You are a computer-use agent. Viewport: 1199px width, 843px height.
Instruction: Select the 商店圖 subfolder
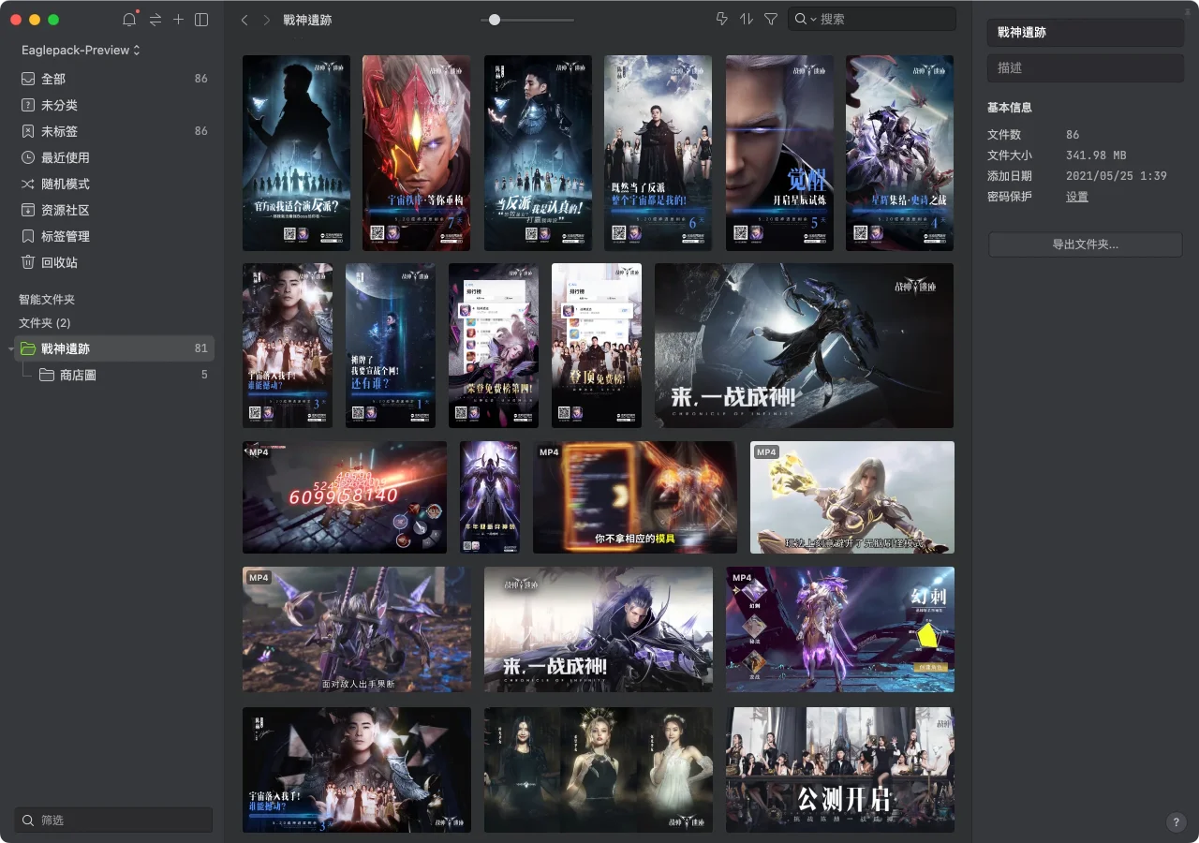pos(78,375)
